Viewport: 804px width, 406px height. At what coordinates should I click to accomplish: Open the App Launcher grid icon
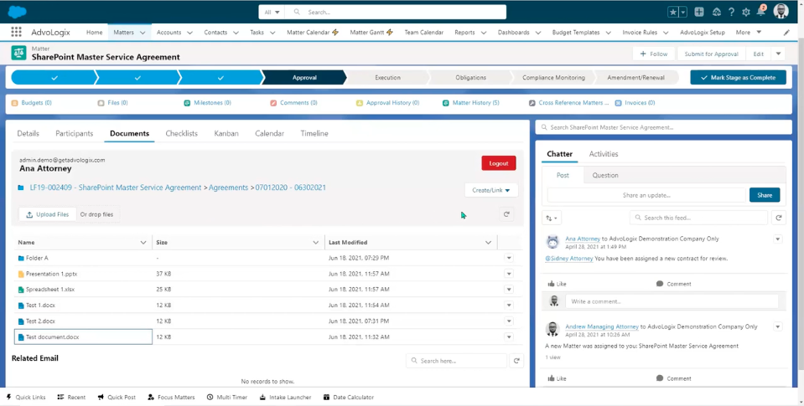(16, 33)
